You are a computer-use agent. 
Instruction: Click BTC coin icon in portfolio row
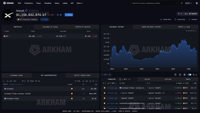click(x=4, y=36)
